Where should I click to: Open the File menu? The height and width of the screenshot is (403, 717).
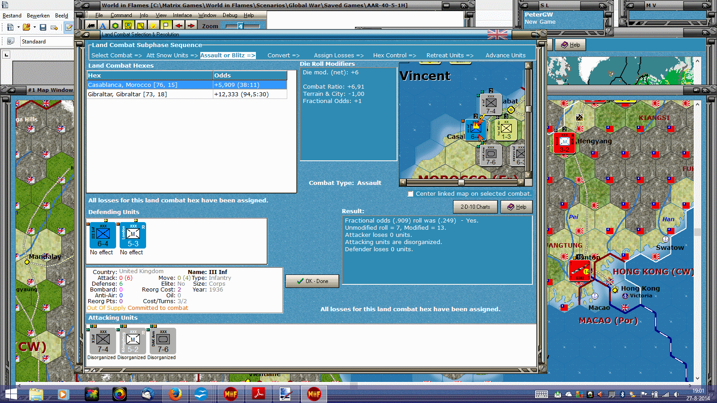(99, 15)
